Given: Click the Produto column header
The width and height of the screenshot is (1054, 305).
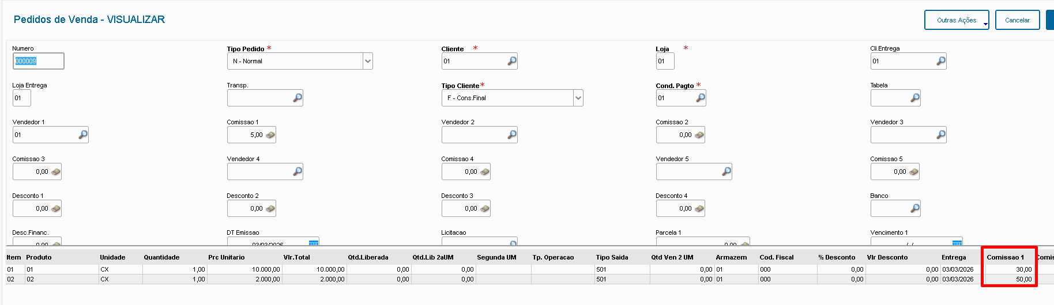Looking at the screenshot, I should click(39, 257).
